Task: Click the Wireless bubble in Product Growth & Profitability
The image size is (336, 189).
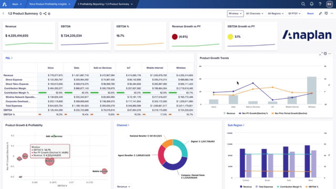Action: click(50, 161)
